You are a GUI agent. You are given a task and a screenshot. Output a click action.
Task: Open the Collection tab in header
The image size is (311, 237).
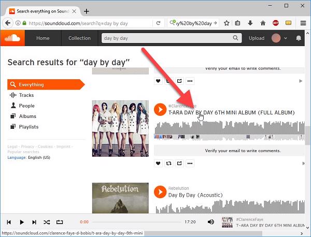pyautogui.click(x=79, y=38)
